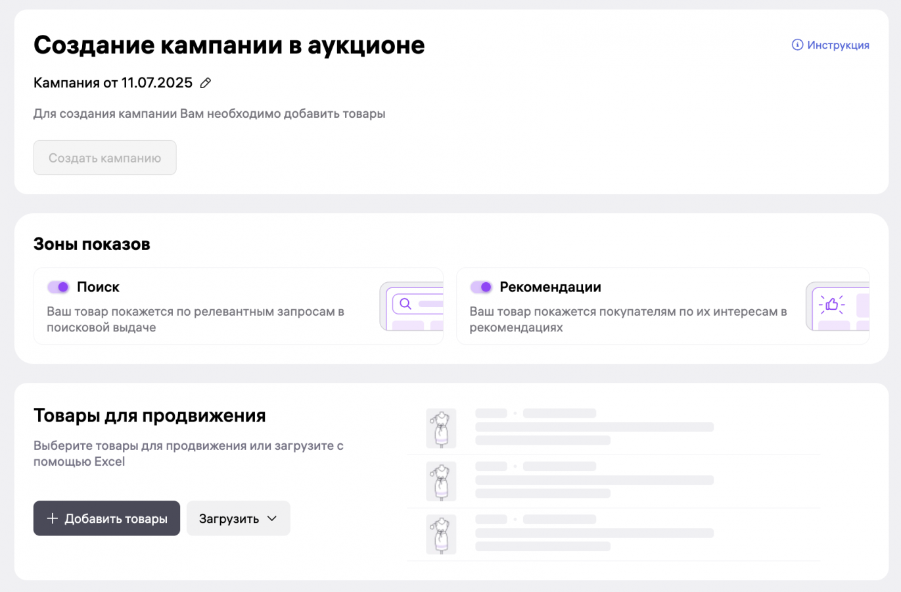This screenshot has width=901, height=592.
Task: Click the info icon beside Инструкция
Action: click(x=797, y=45)
